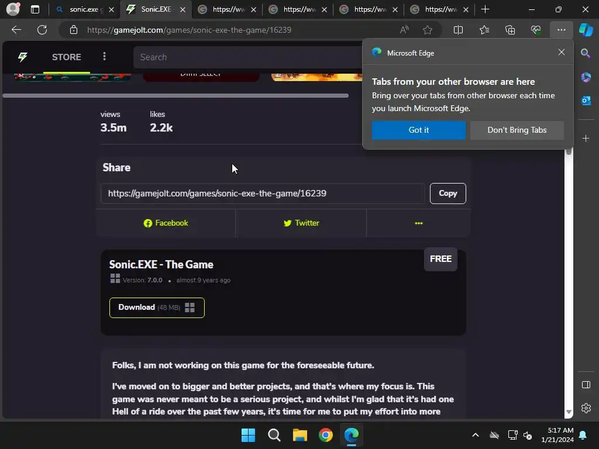Screen dimensions: 599x449
Task: Open Settings and more ellipsis
Action: coord(561,30)
